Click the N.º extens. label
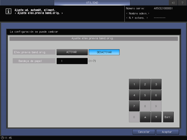Image resolution: width=187 pixels, height=140 pixels. (x=137, y=18)
